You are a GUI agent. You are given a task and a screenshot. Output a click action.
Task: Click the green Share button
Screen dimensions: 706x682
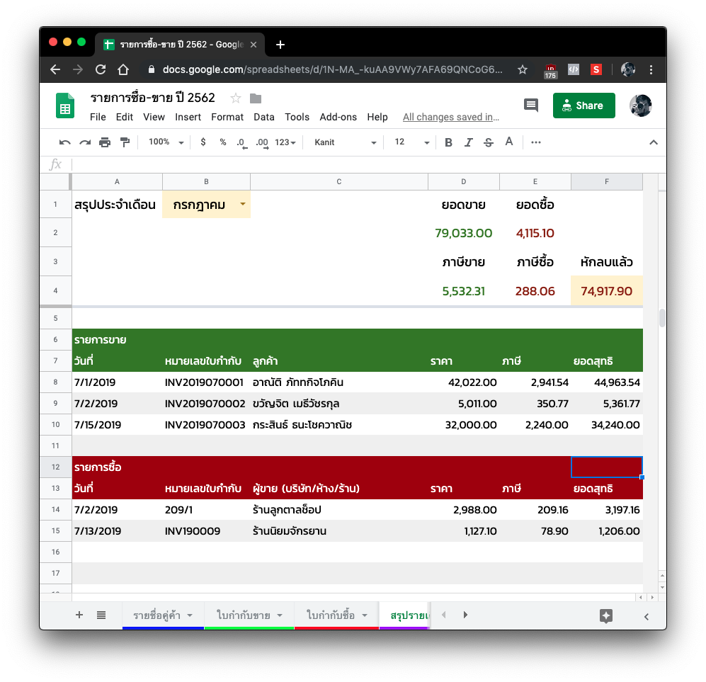[x=583, y=106]
